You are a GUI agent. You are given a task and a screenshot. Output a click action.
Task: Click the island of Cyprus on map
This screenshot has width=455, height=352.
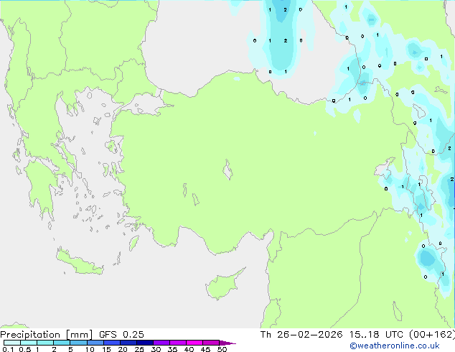(222, 285)
